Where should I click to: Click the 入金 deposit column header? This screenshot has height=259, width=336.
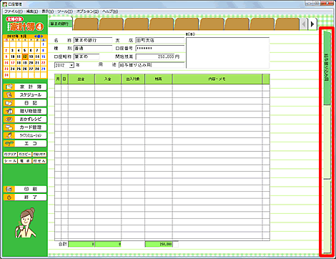pos(108,79)
